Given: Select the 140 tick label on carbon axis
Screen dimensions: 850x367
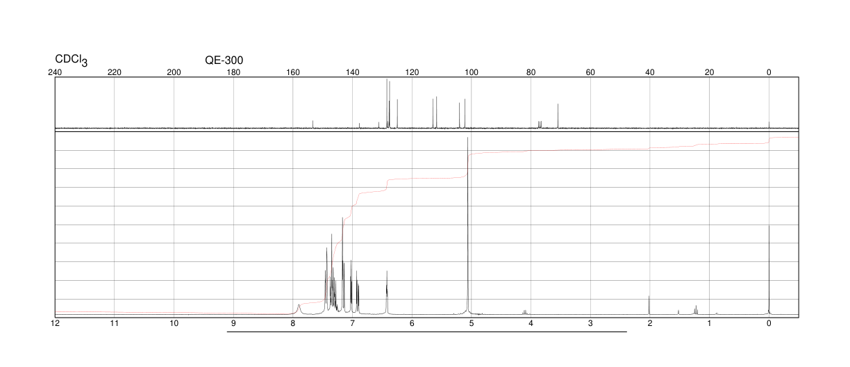Looking at the screenshot, I should pyautogui.click(x=352, y=72).
